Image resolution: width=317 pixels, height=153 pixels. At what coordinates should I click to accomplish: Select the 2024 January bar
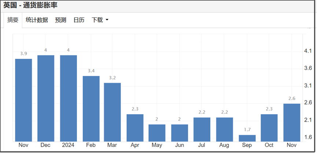(x=68, y=98)
